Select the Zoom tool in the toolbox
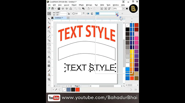 [49, 31]
